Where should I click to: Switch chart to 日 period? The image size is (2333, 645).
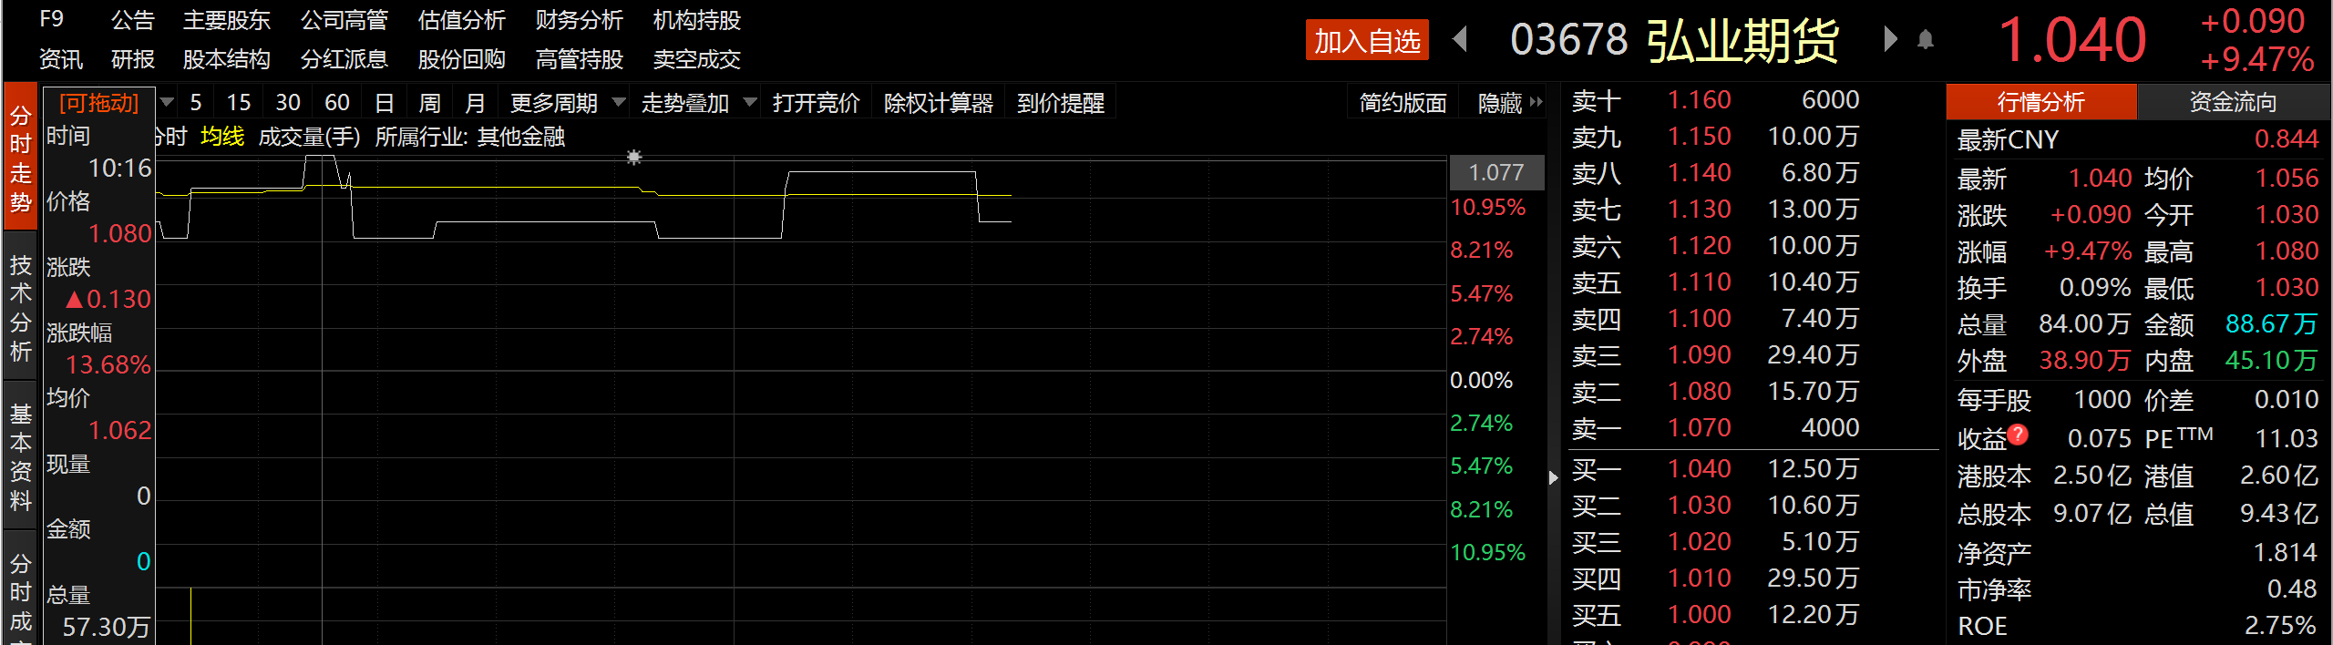(385, 103)
